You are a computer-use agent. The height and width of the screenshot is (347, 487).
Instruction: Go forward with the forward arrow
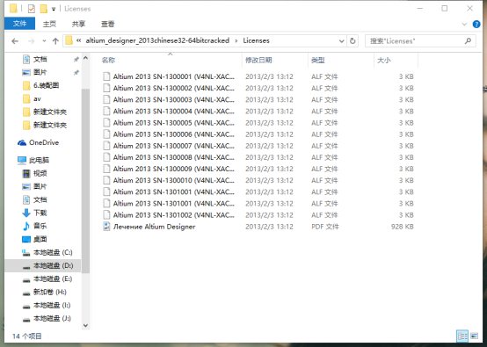pos(32,41)
